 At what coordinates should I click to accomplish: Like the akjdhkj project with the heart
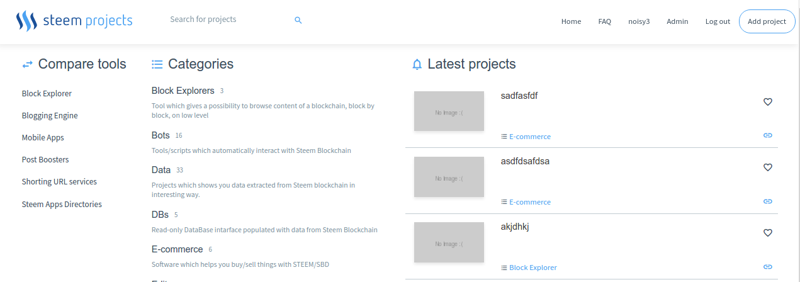point(767,233)
